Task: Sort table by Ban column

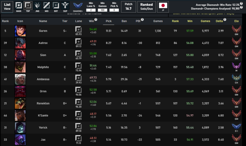Action: [124, 21]
